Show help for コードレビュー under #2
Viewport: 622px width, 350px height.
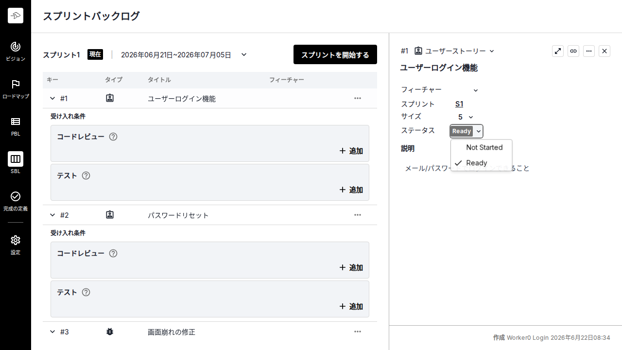click(113, 253)
